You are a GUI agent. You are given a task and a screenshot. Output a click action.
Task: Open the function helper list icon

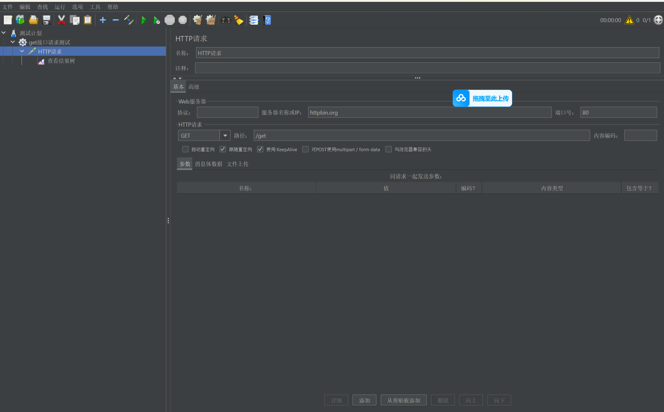coord(254,20)
